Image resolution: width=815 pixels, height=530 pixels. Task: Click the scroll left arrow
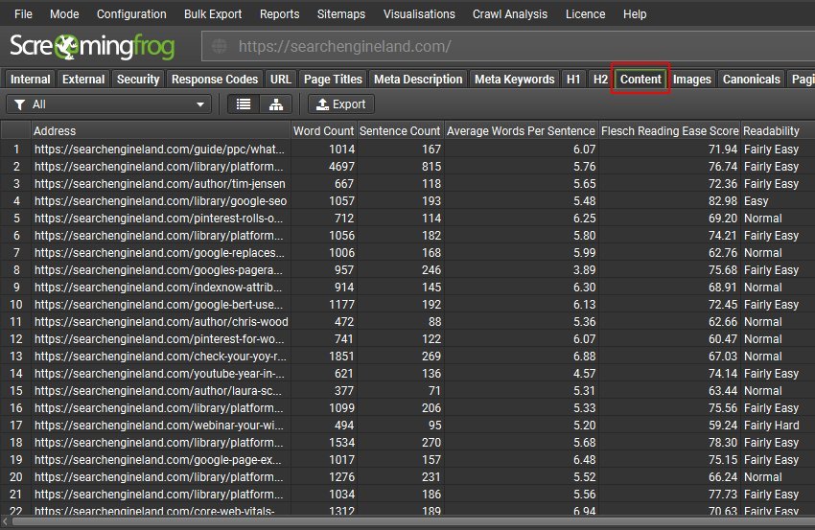(x=5, y=521)
